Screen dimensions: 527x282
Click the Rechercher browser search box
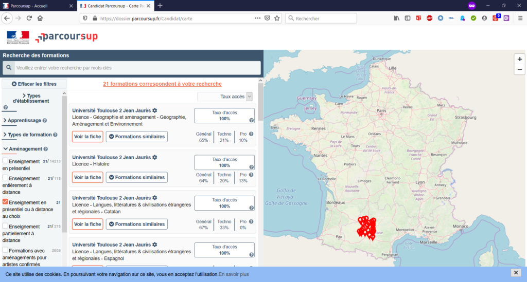point(321,18)
